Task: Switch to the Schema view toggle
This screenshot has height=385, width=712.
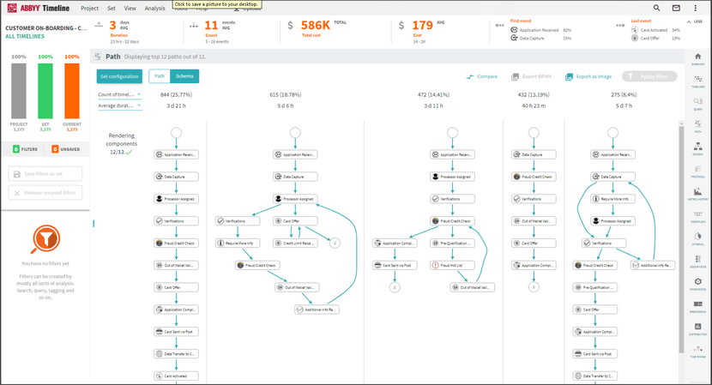Action: click(x=184, y=76)
